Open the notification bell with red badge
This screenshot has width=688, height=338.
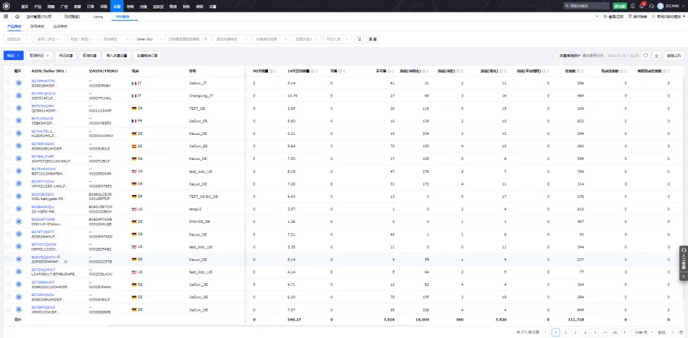pos(642,6)
